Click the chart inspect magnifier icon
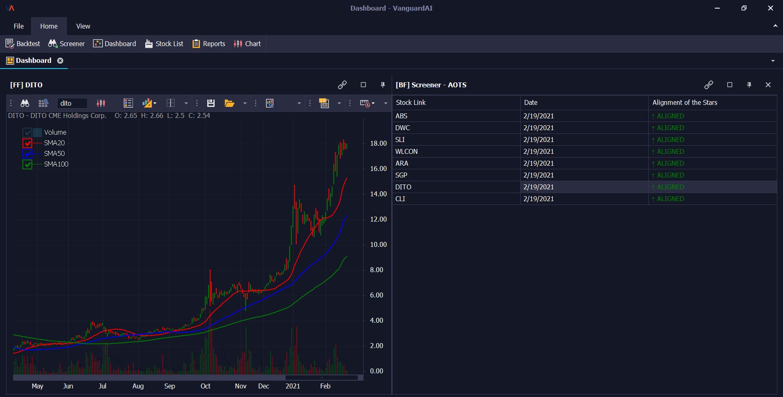This screenshot has height=397, width=783. coord(270,103)
